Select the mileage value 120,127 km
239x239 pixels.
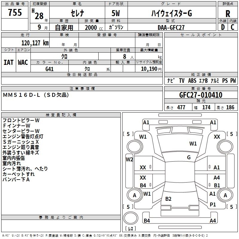coord(35,43)
